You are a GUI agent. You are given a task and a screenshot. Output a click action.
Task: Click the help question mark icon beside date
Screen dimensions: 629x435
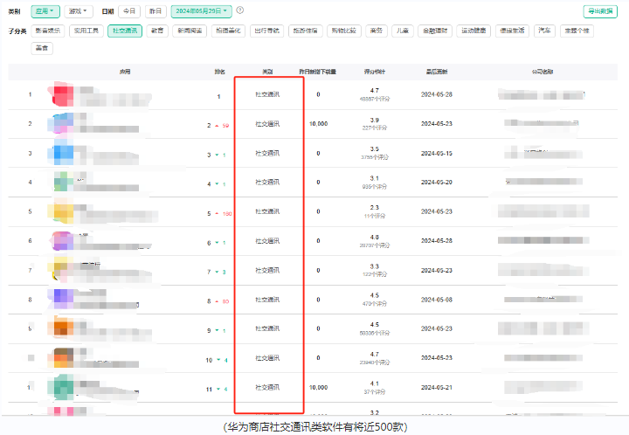coord(240,10)
